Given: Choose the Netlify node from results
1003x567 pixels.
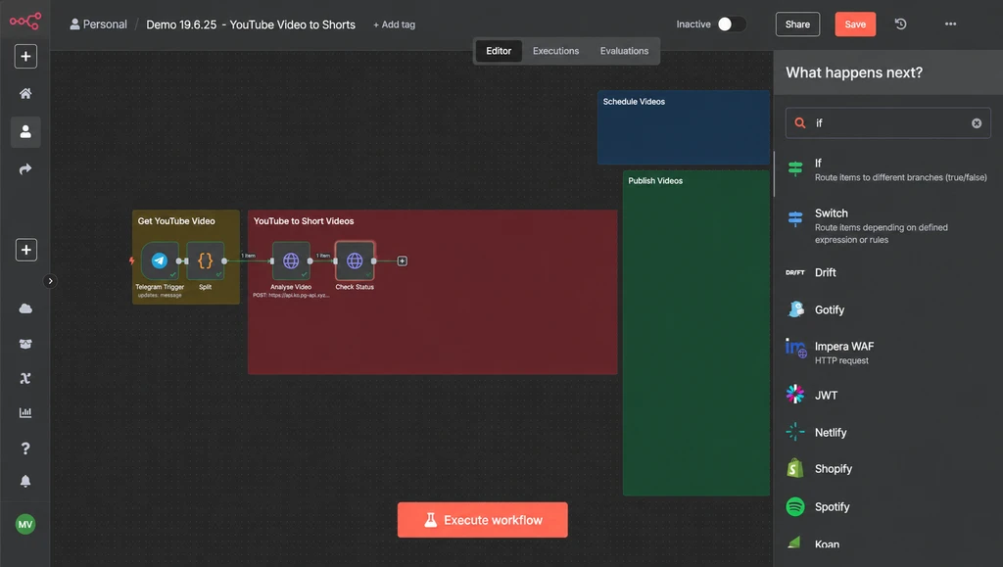Looking at the screenshot, I should click(x=887, y=432).
